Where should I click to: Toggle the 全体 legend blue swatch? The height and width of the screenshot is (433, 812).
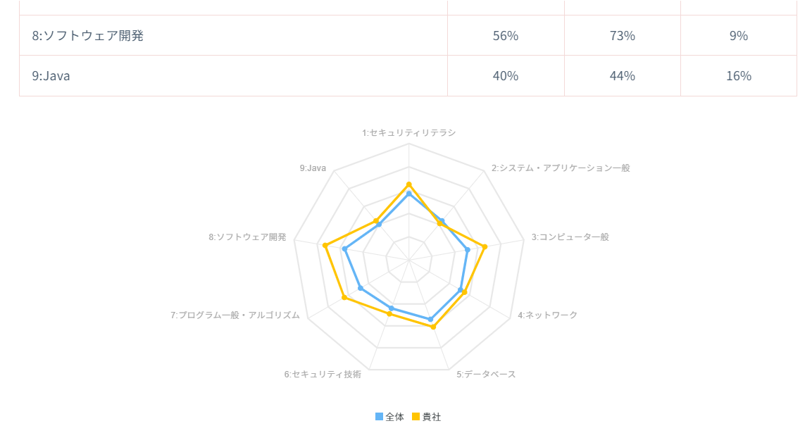[x=379, y=417]
